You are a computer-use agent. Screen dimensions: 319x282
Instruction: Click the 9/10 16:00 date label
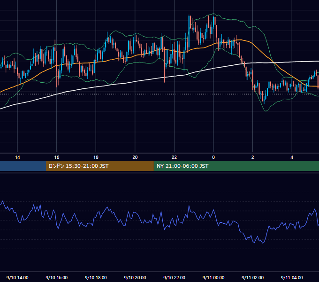(57, 277)
